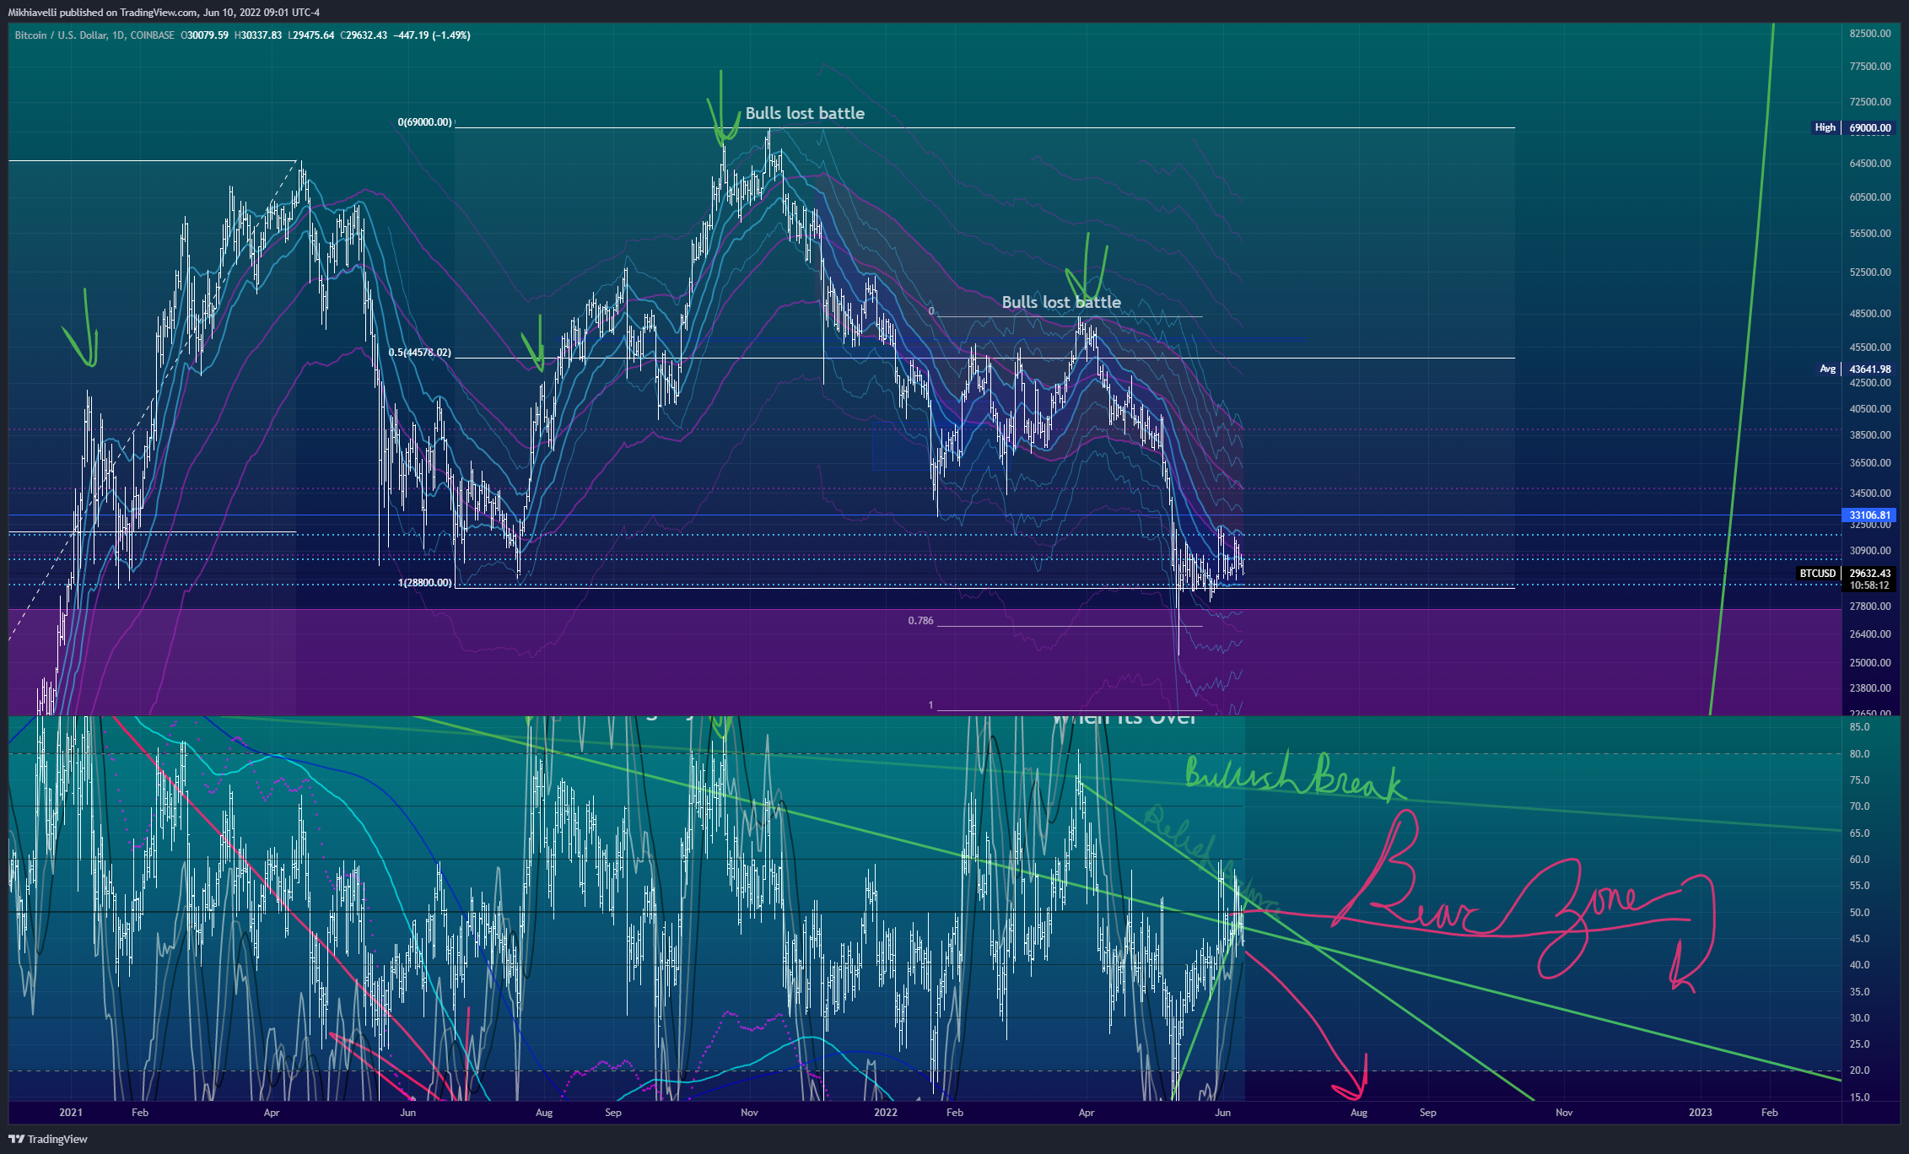
Task: Click the close value C29632.43
Action: point(364,35)
